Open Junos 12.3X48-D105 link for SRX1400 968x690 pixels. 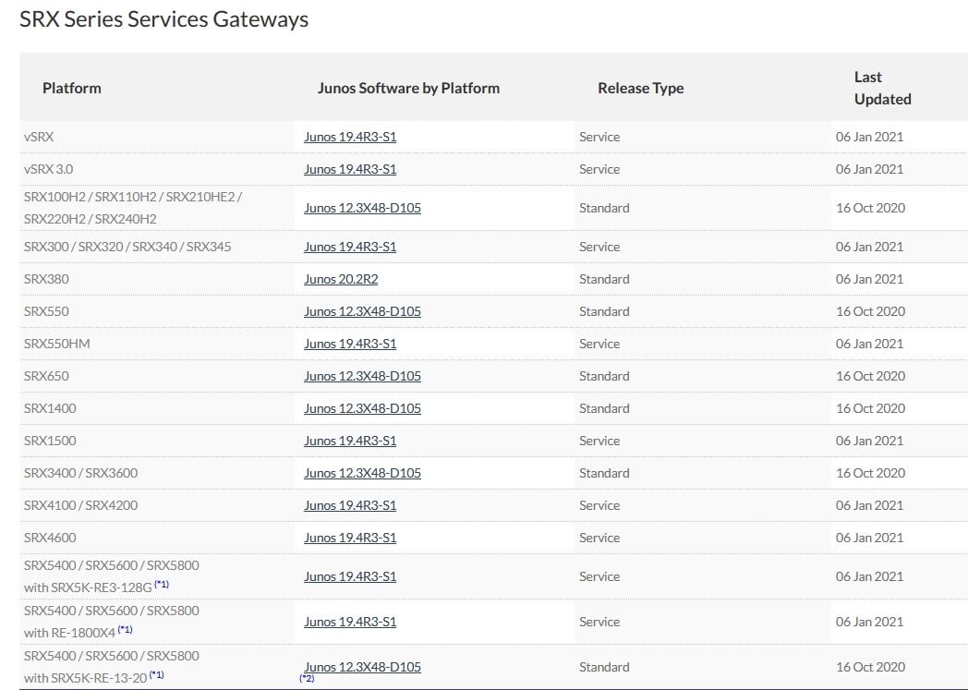click(362, 408)
